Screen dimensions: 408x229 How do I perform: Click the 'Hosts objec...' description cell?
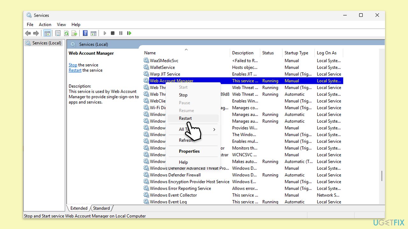[244, 67]
